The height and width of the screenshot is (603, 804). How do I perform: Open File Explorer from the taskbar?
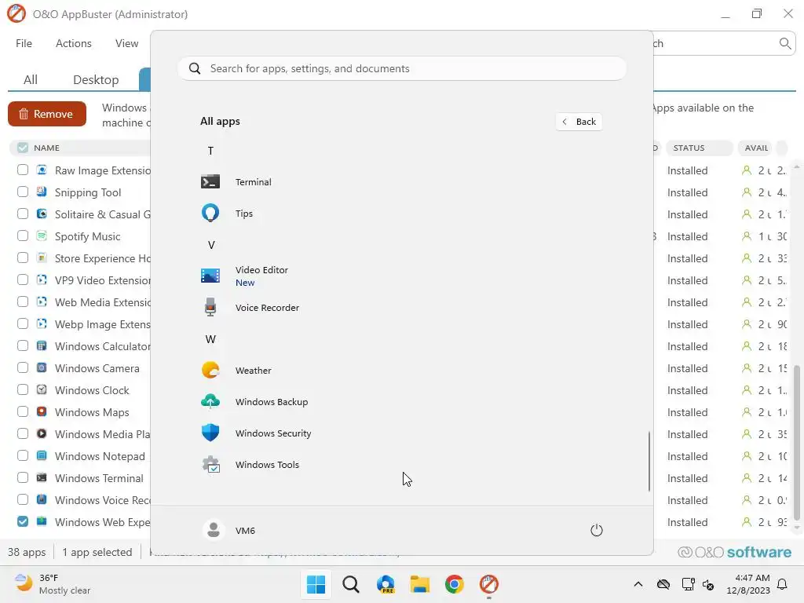pos(420,584)
